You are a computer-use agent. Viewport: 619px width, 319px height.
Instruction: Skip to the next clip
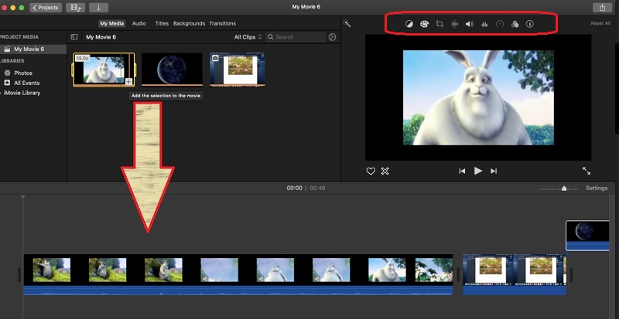pos(494,171)
